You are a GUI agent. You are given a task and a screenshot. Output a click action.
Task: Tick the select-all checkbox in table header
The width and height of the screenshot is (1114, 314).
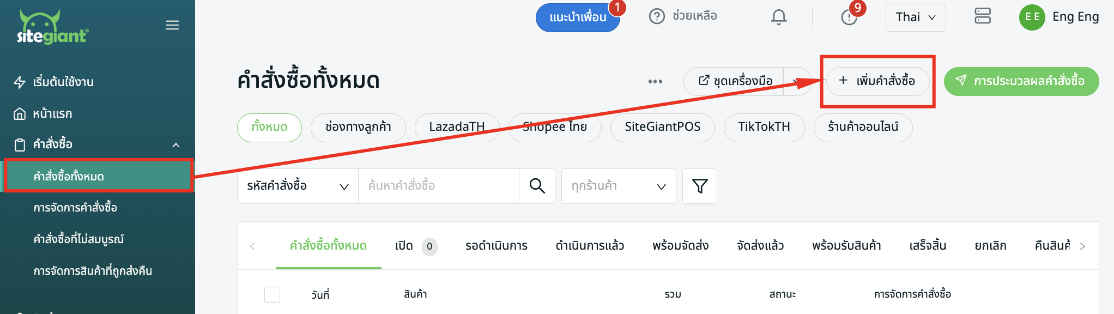(272, 294)
